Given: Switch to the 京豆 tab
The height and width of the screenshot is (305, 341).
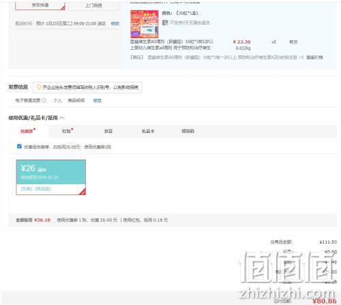Looking at the screenshot, I should point(108,131).
